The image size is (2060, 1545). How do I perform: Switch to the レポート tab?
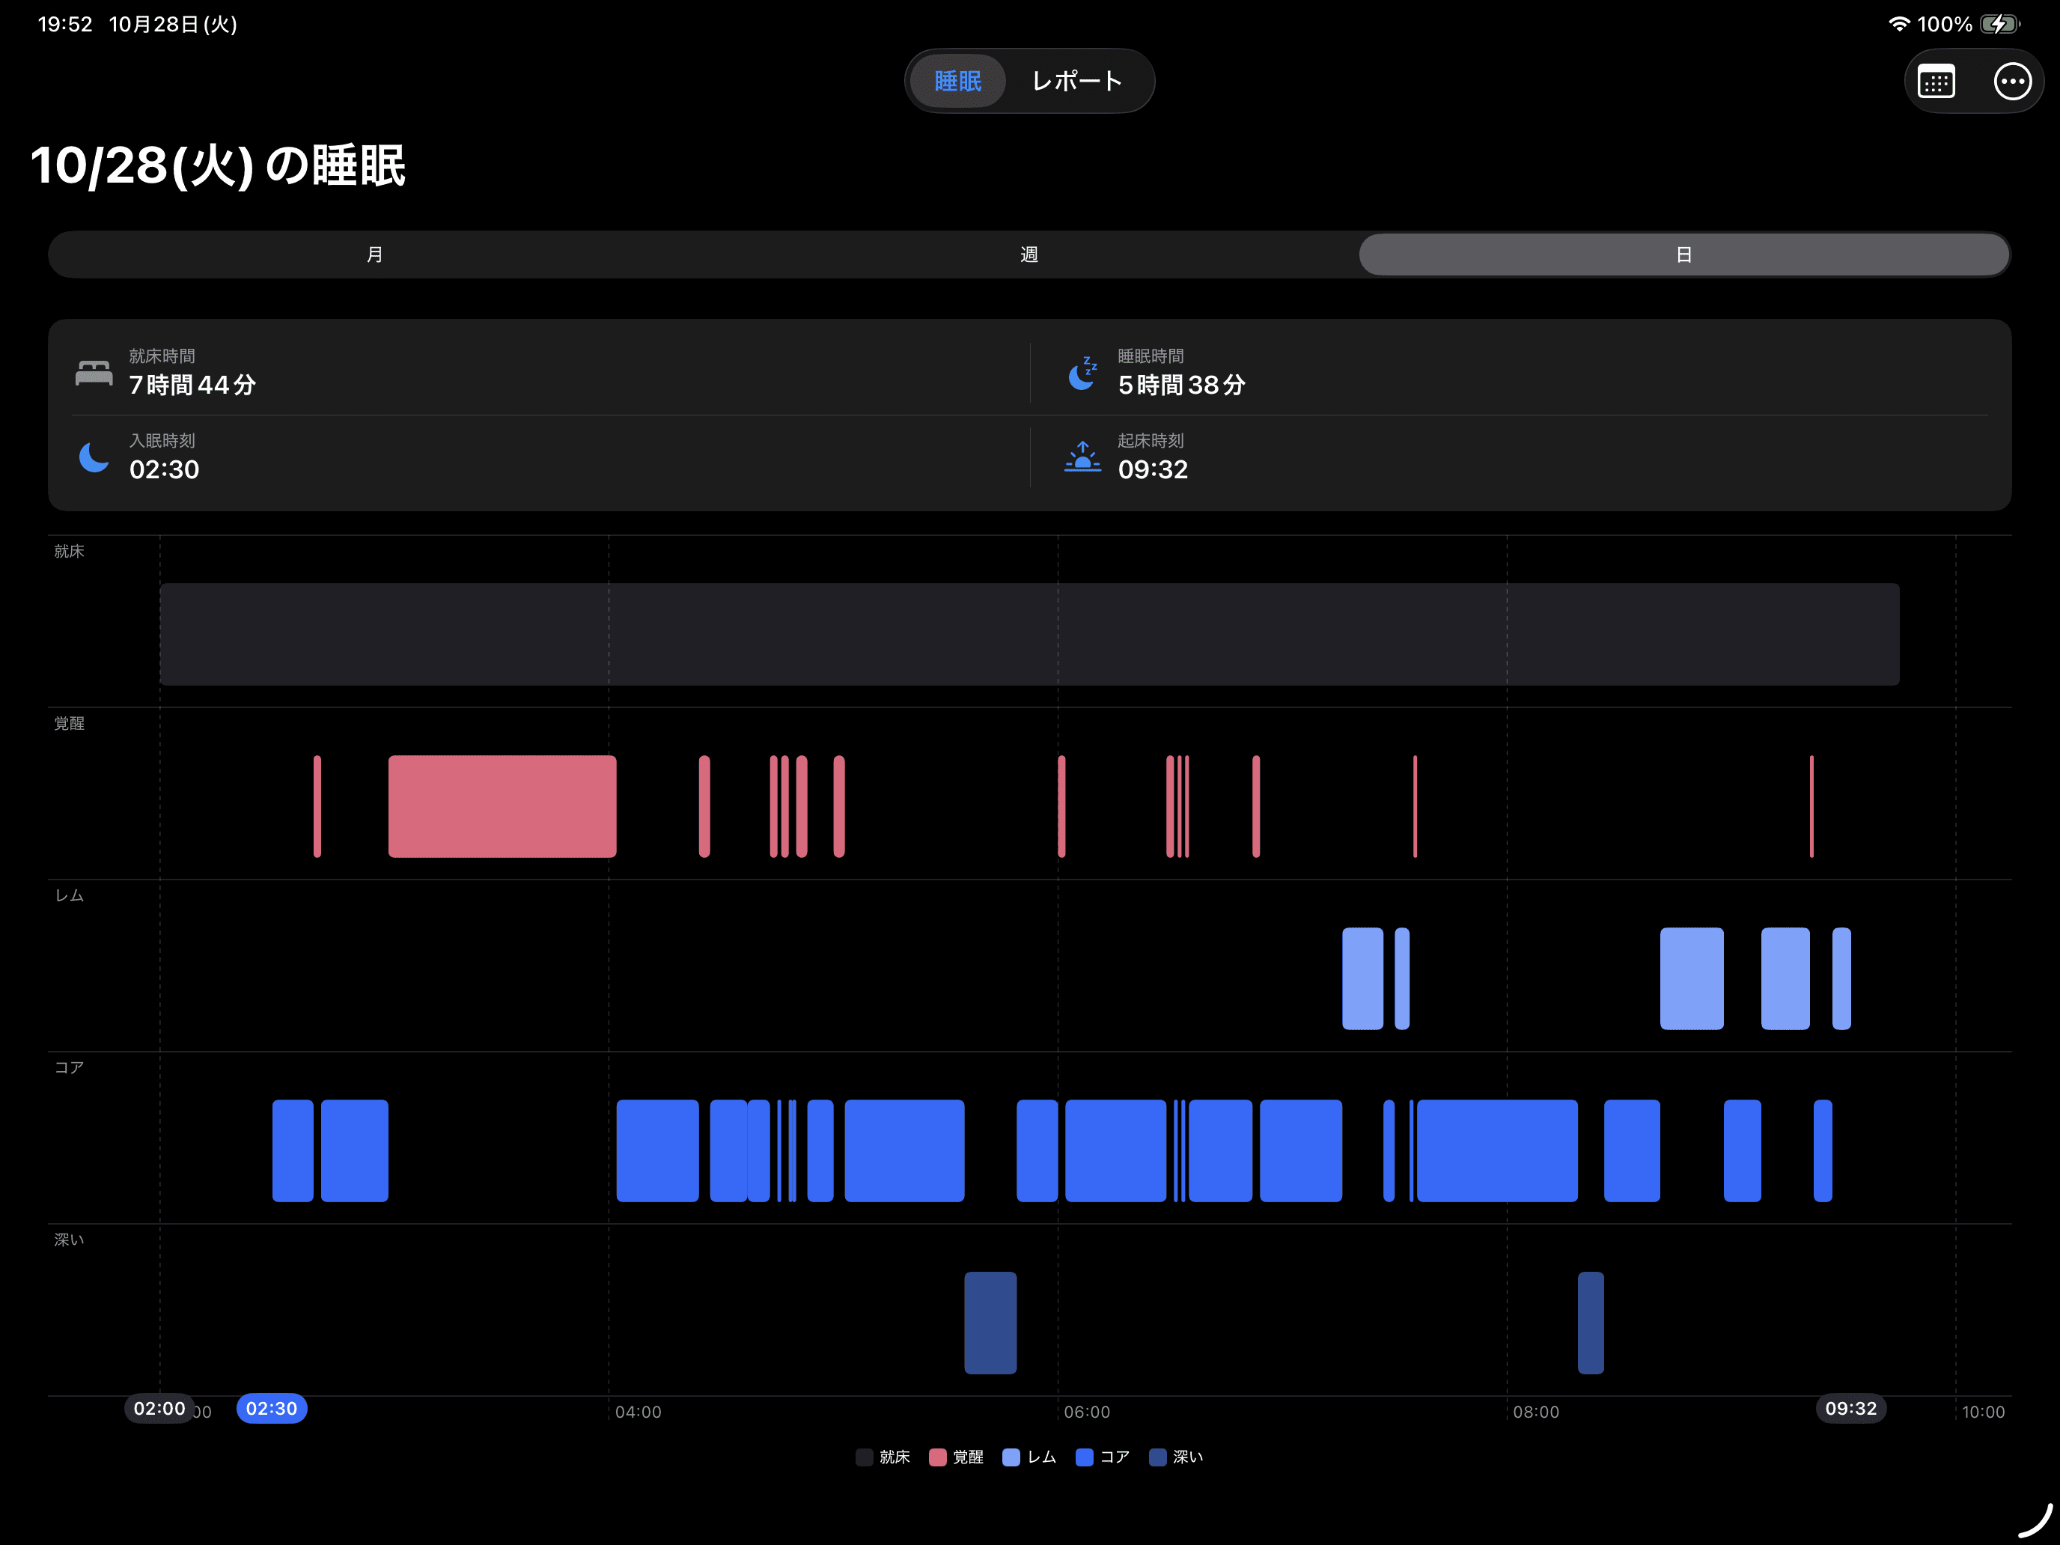pyautogui.click(x=1076, y=81)
